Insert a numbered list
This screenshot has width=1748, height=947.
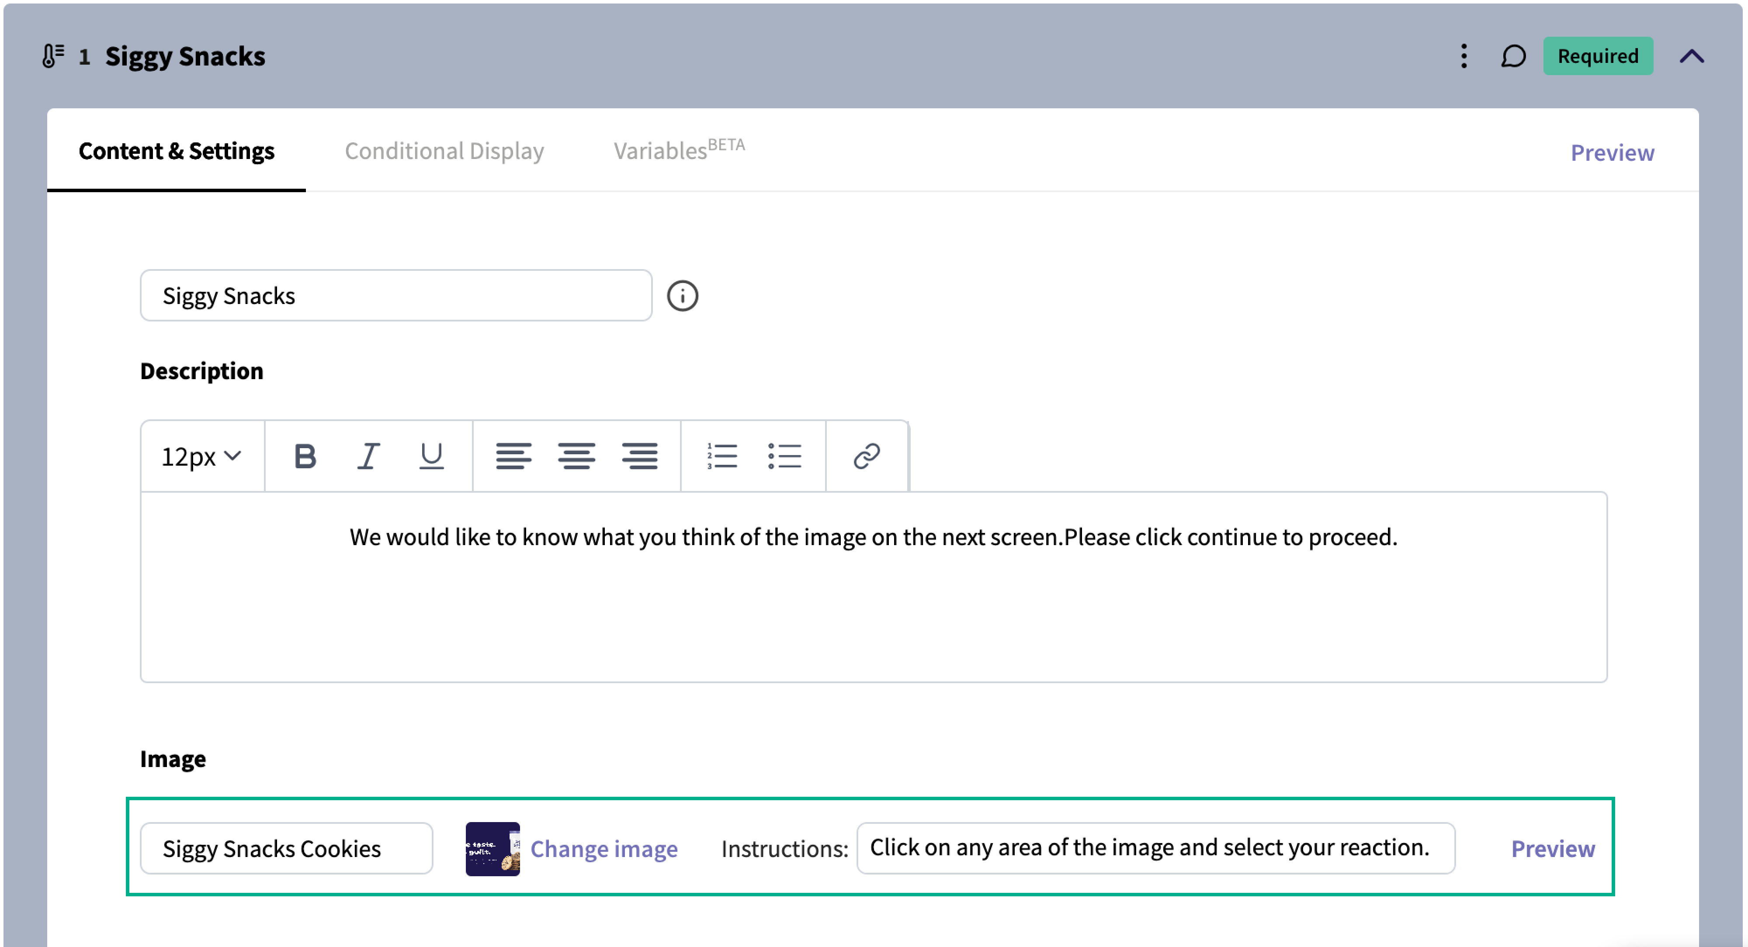click(721, 456)
